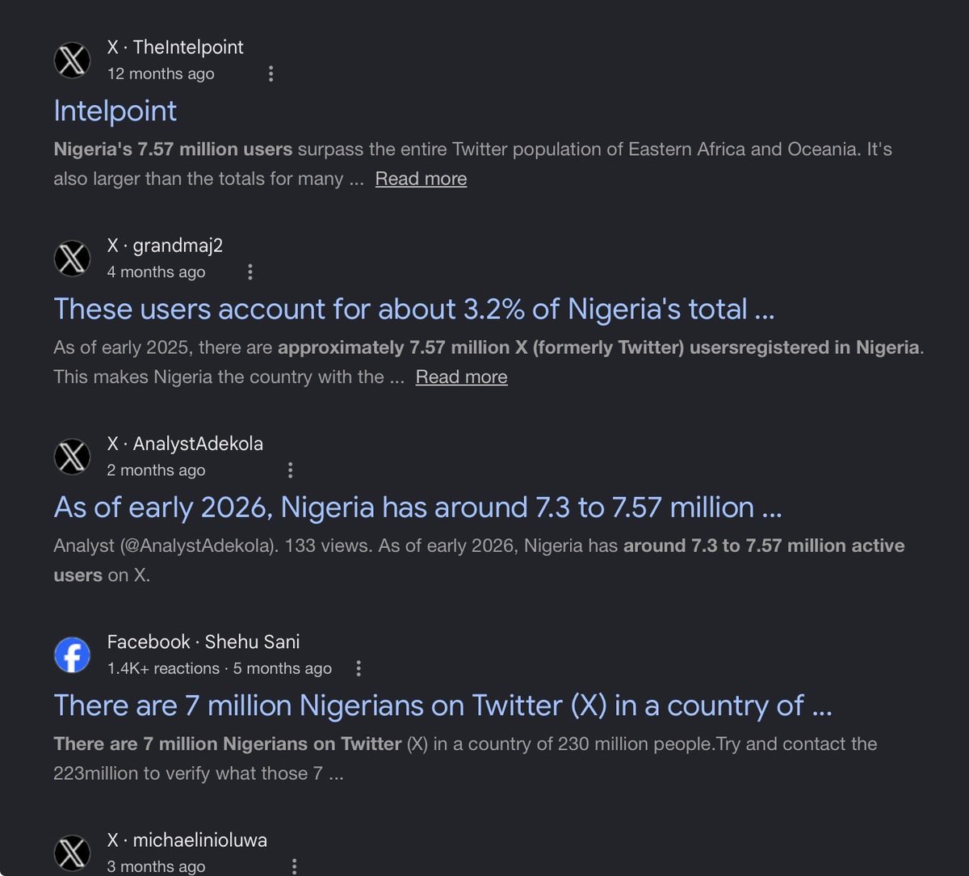Viewport: 969px width, 876px height.
Task: Open 'These users account for about 3.2%' result
Action: click(x=414, y=309)
